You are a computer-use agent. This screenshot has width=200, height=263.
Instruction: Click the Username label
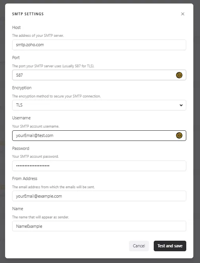click(21, 118)
